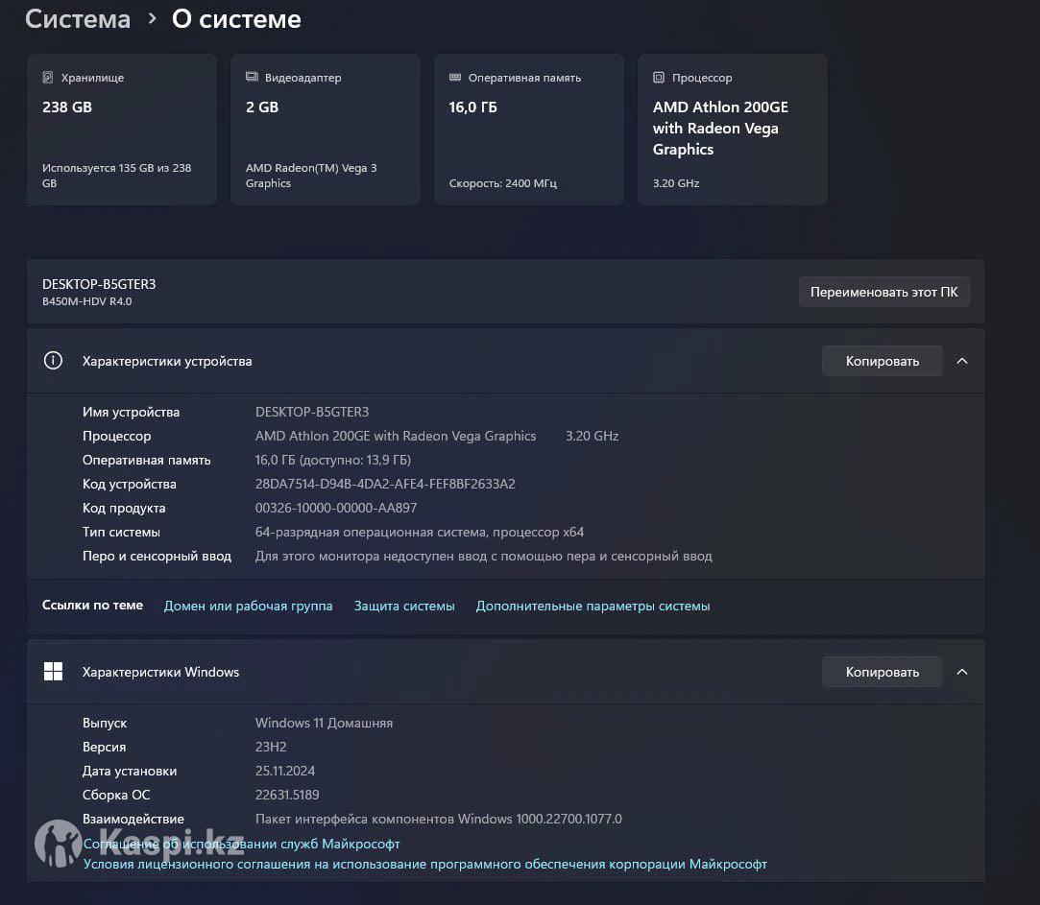Copy Windows specifications with Копировать
This screenshot has height=905, width=1040.
pyautogui.click(x=883, y=672)
